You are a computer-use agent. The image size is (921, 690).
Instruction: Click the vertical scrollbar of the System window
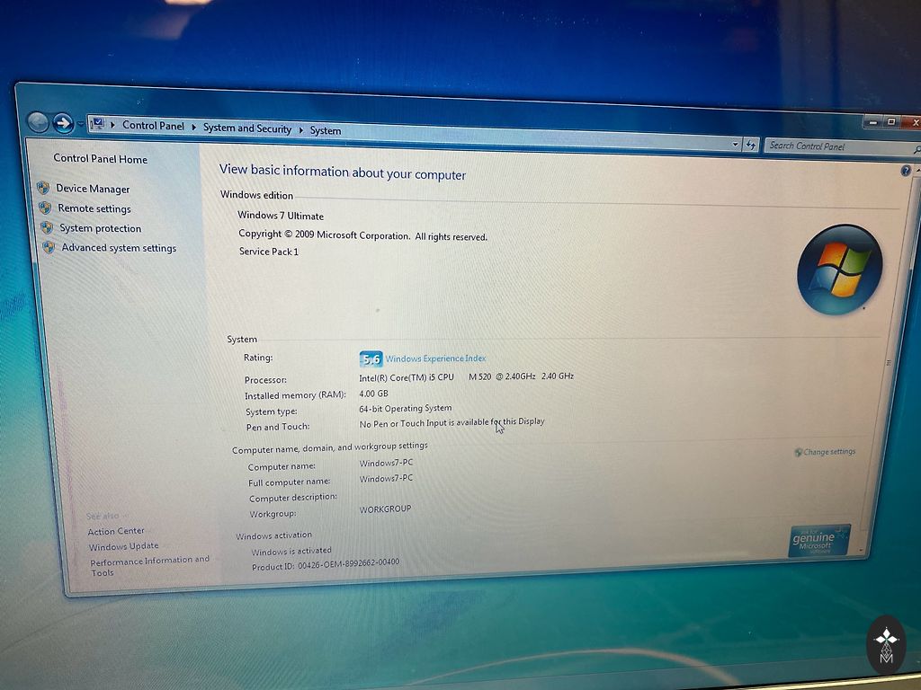889,359
